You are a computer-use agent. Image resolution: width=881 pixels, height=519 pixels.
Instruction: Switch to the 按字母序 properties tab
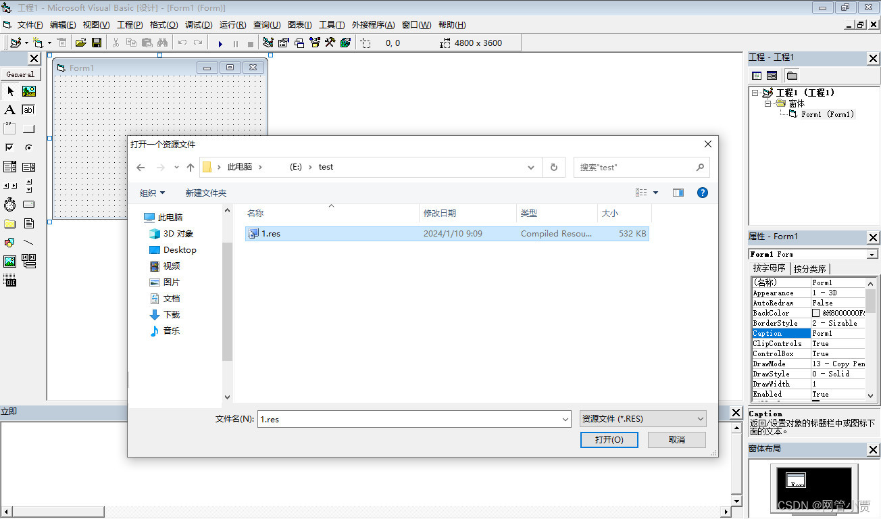(770, 268)
